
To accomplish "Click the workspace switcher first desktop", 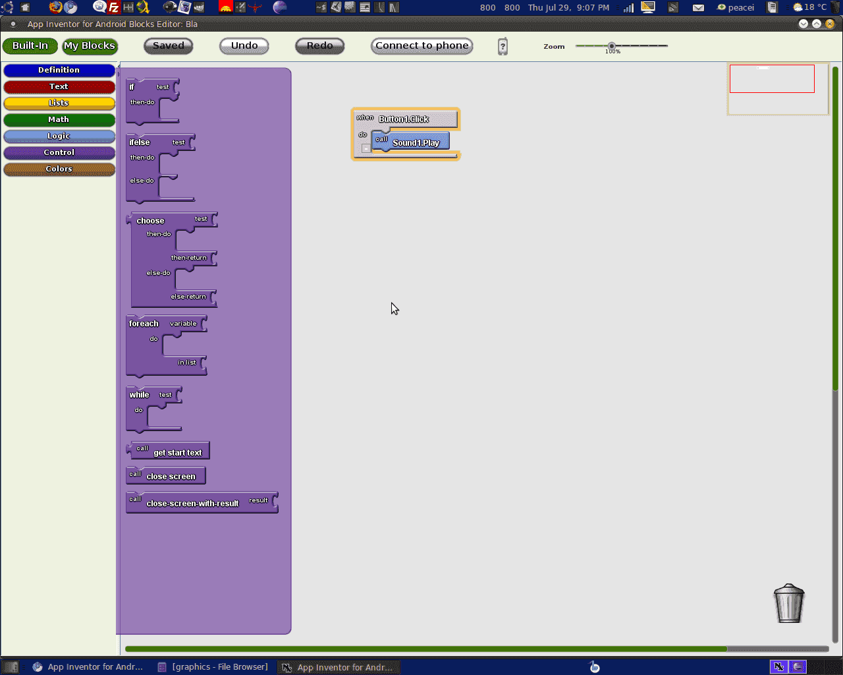I will 778,667.
